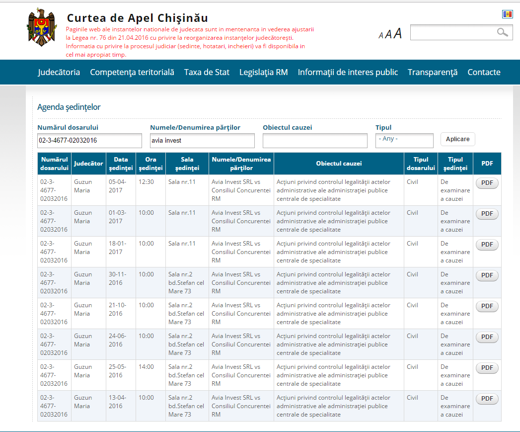Open the PDF for the 13-04-2016 hearing

point(486,398)
